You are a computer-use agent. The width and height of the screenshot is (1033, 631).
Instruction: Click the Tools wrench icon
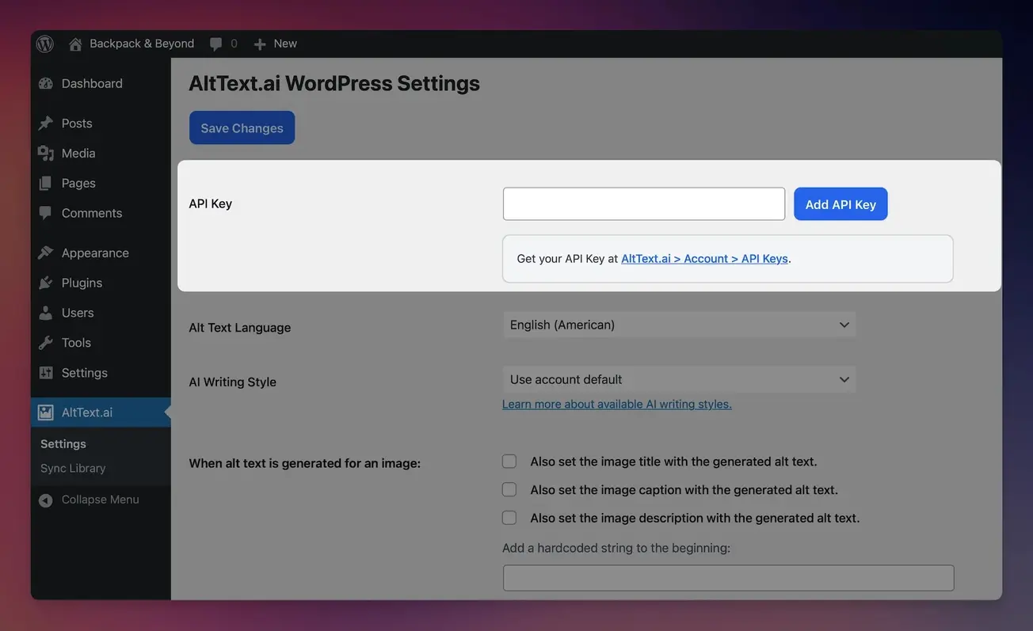pyautogui.click(x=46, y=343)
